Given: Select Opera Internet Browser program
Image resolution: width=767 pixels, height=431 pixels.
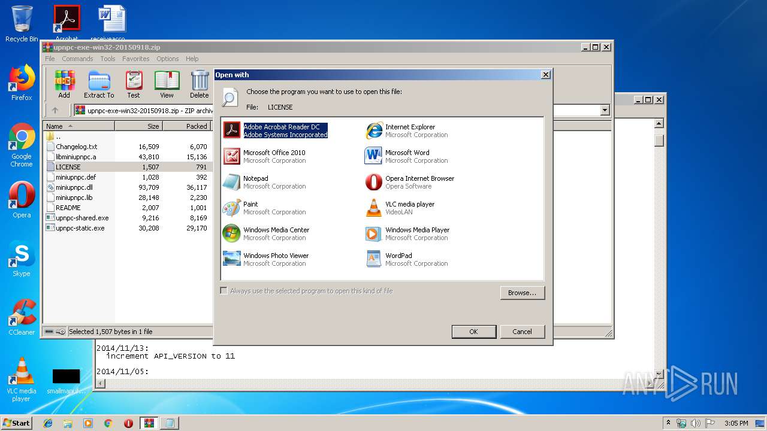Looking at the screenshot, I should (x=410, y=182).
